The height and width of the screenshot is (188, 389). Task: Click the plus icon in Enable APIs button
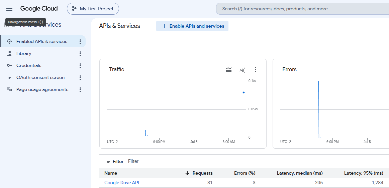tap(164, 26)
